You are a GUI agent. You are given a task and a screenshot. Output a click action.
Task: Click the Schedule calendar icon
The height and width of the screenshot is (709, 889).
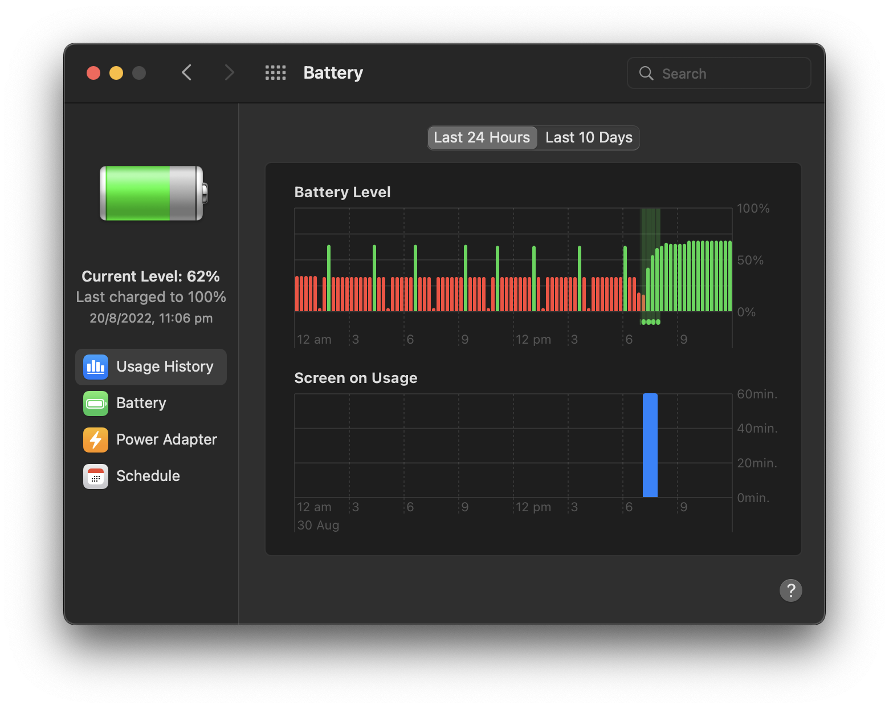[x=95, y=476]
